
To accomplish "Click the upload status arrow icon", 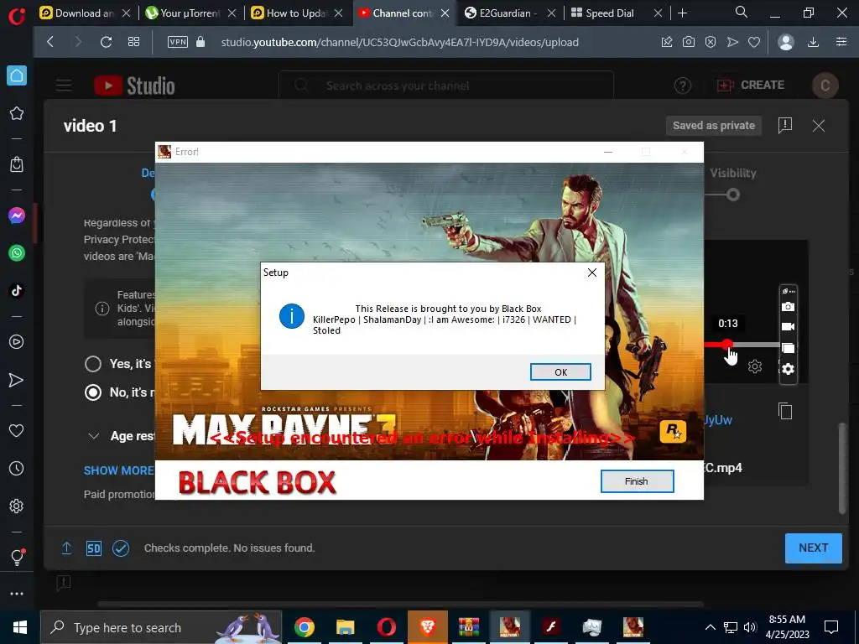I will click(66, 548).
